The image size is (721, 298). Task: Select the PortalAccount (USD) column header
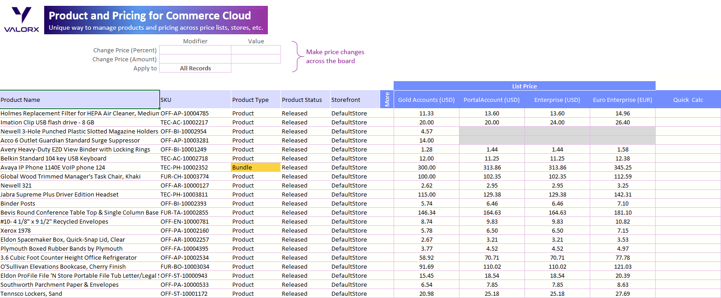(492, 100)
